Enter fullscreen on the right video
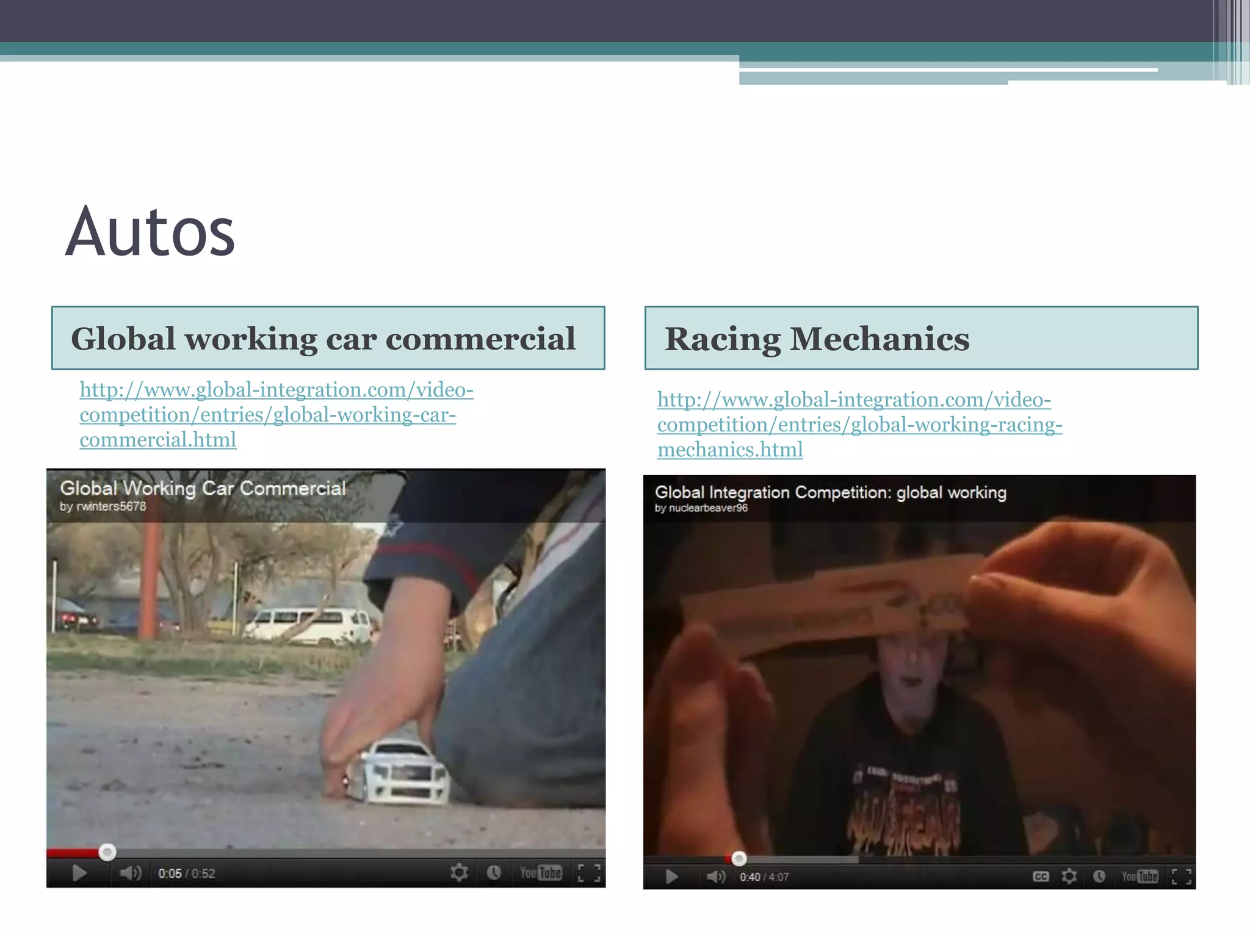This screenshot has width=1250, height=937. (x=1182, y=877)
